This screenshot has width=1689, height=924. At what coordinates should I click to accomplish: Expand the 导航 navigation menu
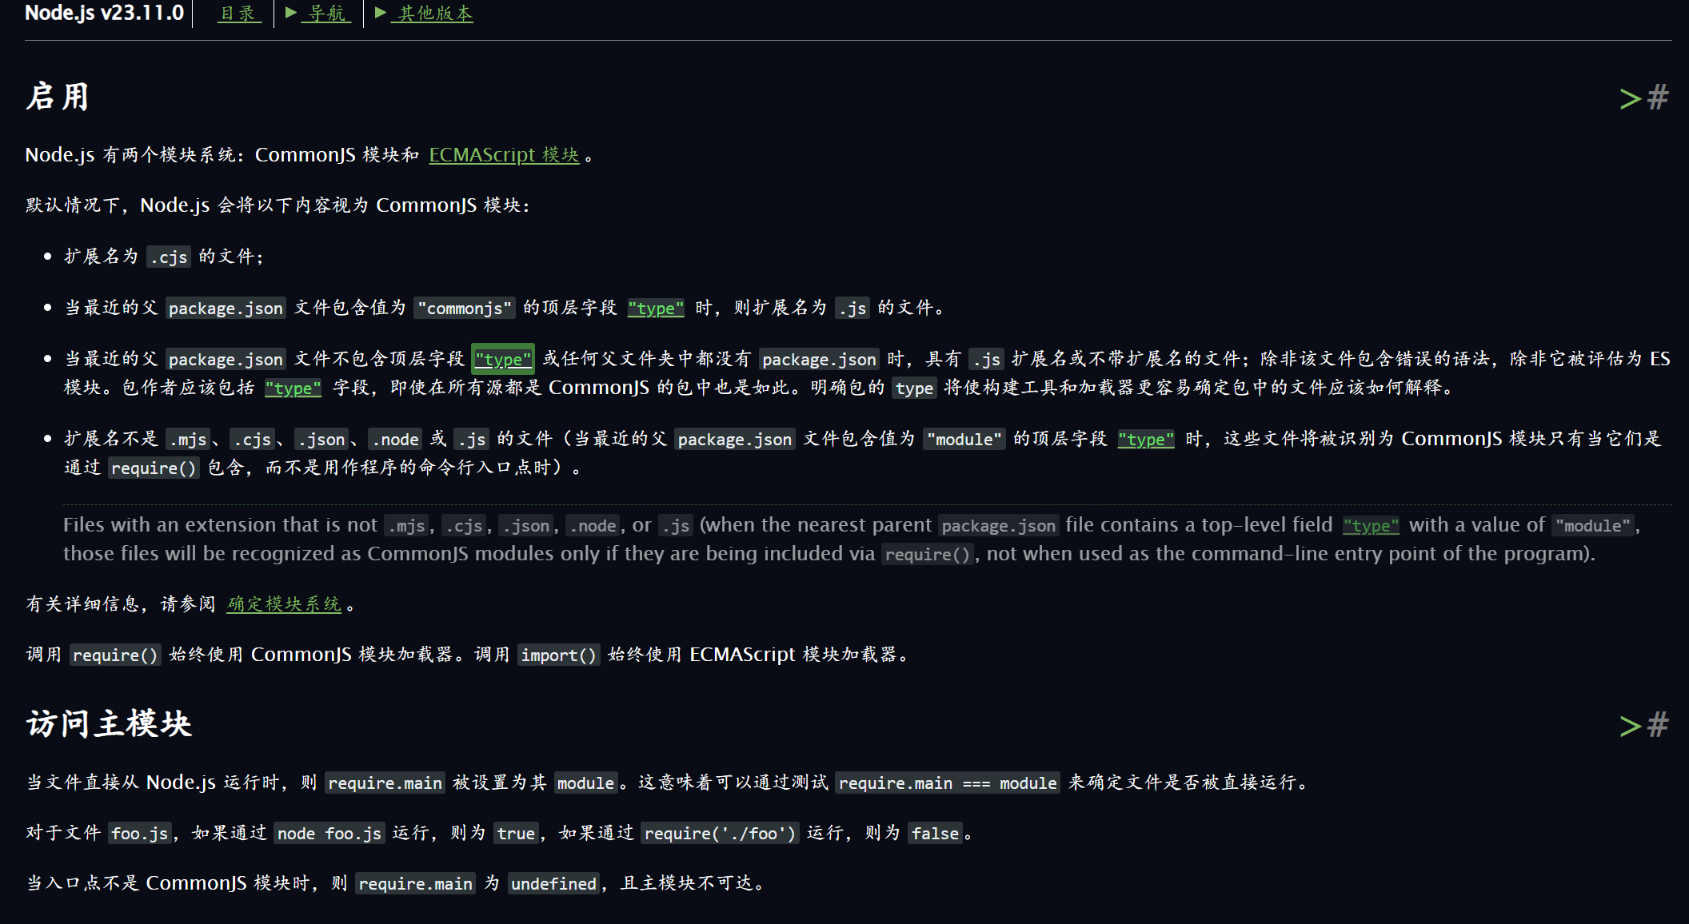pos(326,14)
